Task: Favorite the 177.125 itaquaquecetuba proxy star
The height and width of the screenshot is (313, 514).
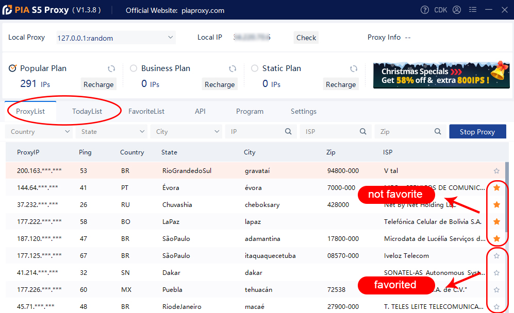Action: [496, 256]
